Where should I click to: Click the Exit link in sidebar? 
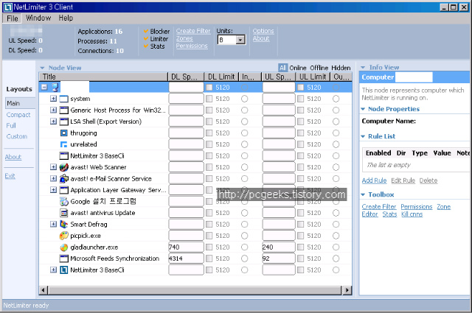click(10, 176)
